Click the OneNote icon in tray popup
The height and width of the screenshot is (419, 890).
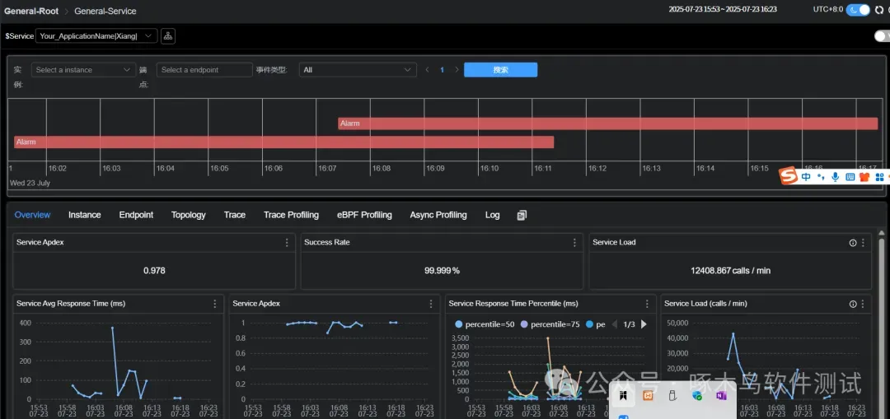click(x=721, y=395)
